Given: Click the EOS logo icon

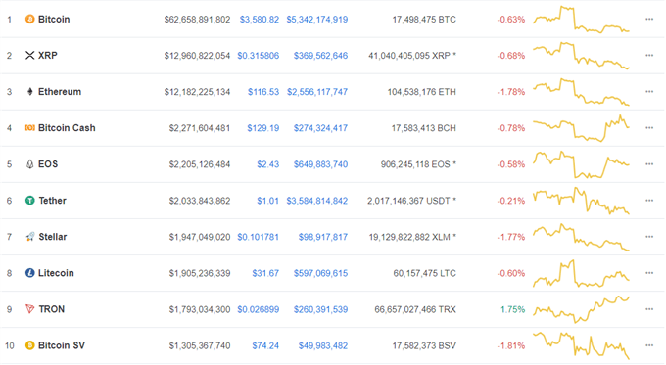Looking at the screenshot, I should [x=29, y=164].
